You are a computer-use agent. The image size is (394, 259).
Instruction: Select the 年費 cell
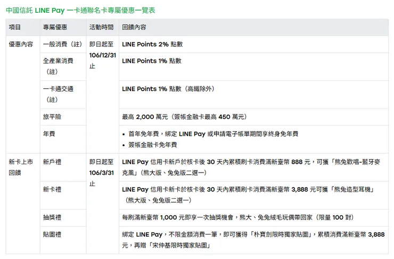(63, 139)
